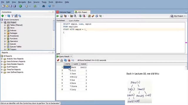Add a new connection with green plus

3,16
